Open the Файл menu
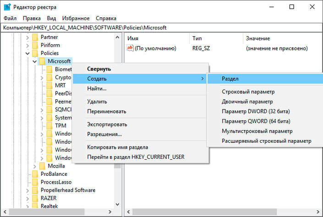Image resolution: width=323 pixels, height=217 pixels. click(x=10, y=18)
